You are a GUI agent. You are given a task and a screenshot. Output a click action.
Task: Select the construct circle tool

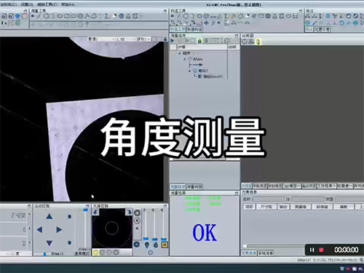[186, 16]
